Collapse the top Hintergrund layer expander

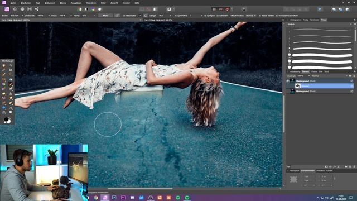coord(288,81)
